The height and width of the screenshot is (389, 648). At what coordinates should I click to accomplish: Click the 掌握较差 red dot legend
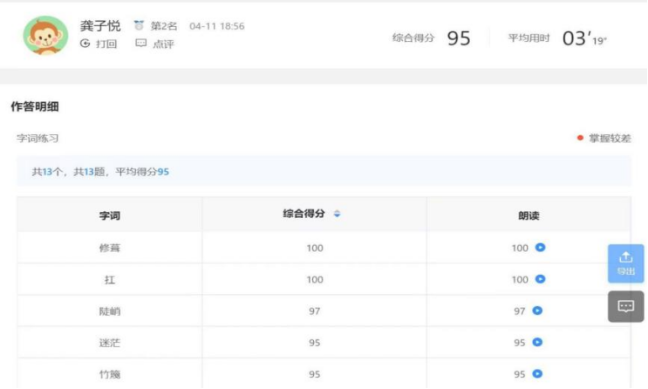(581, 138)
